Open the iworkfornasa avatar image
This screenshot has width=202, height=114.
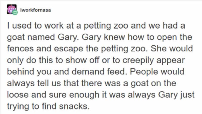[12, 9]
